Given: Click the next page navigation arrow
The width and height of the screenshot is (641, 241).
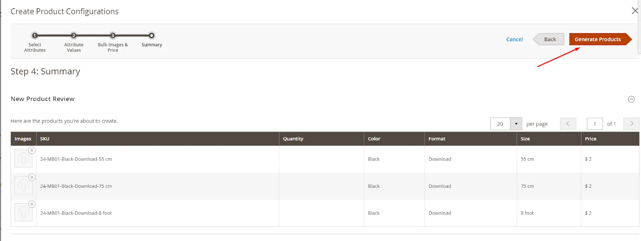Looking at the screenshot, I should (x=631, y=124).
